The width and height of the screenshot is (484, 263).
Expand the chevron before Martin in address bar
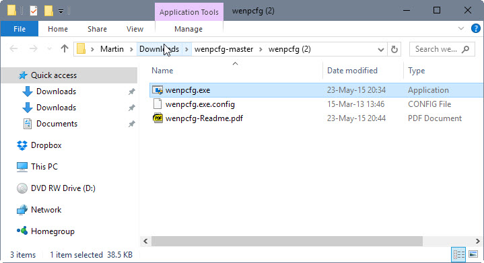92,49
